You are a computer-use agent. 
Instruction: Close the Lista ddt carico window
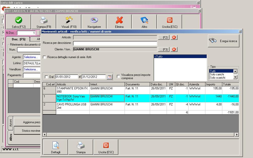point(198,3)
